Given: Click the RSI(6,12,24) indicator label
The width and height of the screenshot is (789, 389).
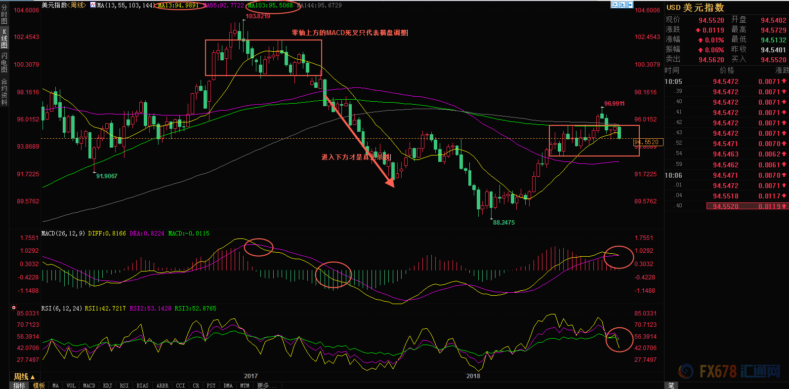Looking at the screenshot, I should tap(62, 309).
